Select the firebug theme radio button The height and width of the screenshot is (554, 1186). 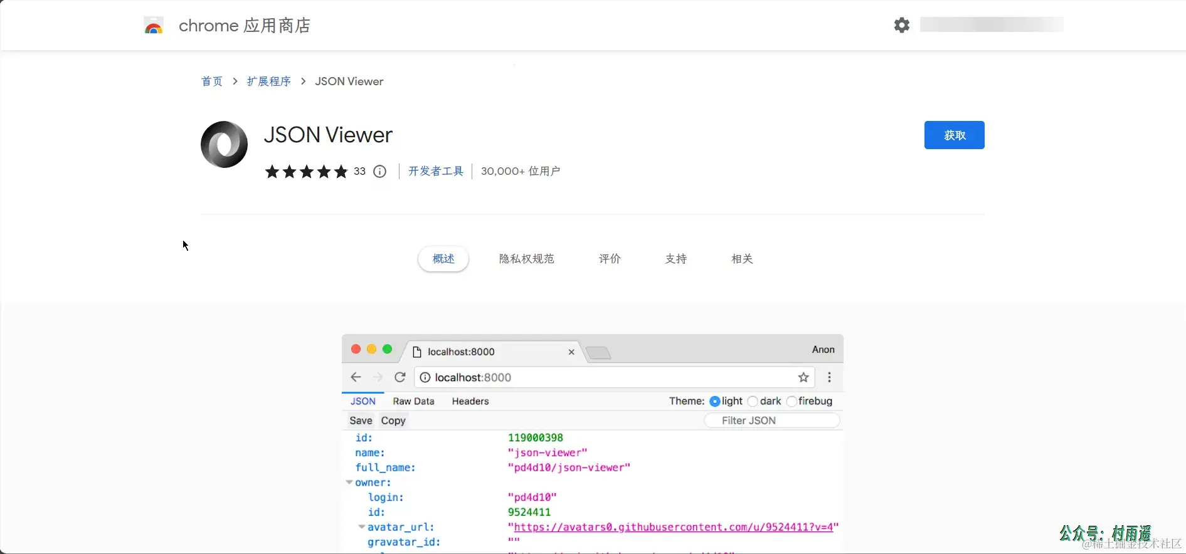(x=792, y=402)
